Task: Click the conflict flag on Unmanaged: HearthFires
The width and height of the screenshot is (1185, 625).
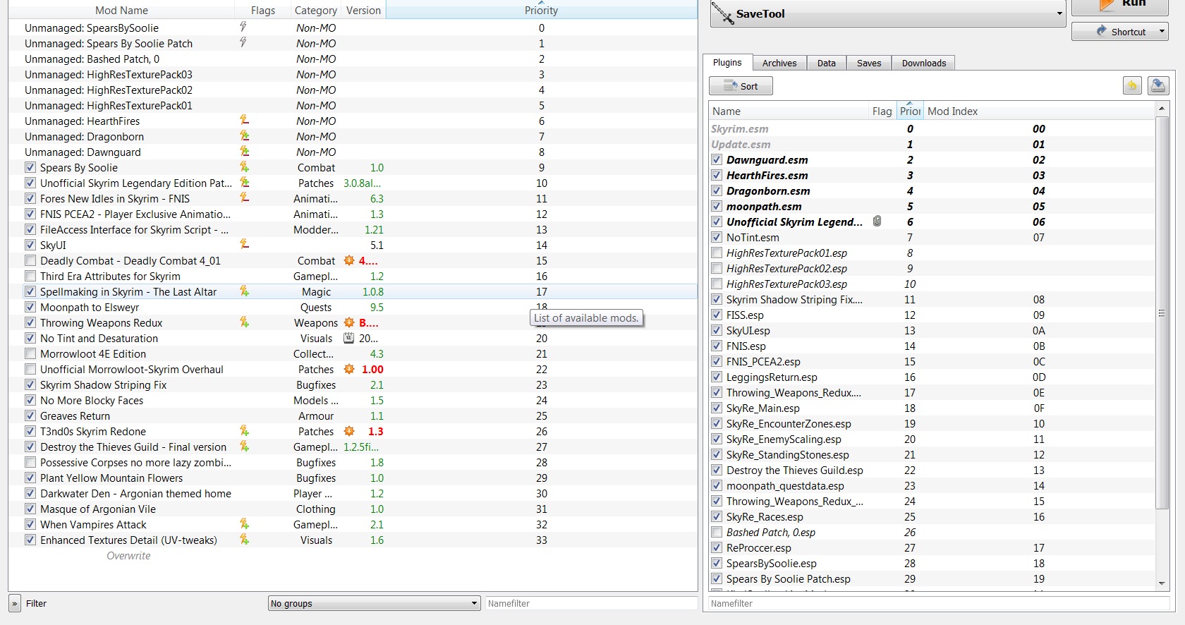Action: click(244, 121)
